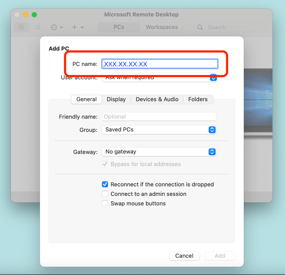Switch to the PCs tab
Viewport: 285px width, 275px height.
point(119,27)
